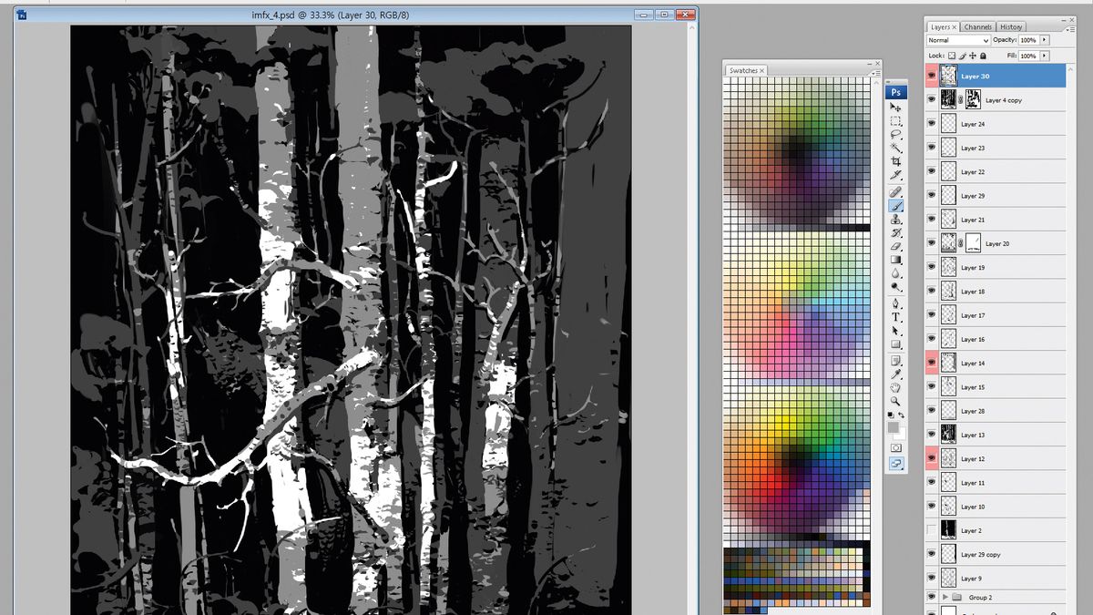This screenshot has width=1093, height=615.
Task: Open the Opacity slider arrow
Action: coord(1044,40)
